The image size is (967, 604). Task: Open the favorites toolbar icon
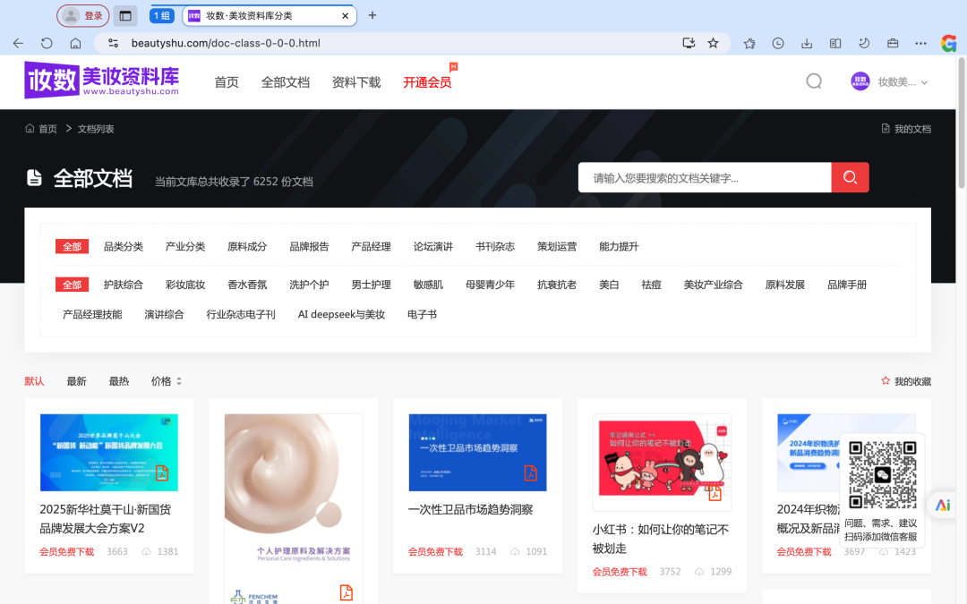tap(749, 43)
